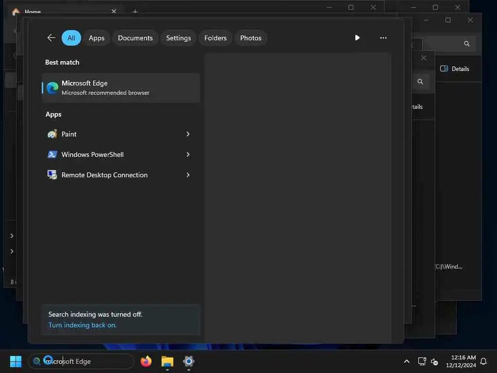Open the search panel three-dot options menu
The image size is (497, 373).
pyautogui.click(x=383, y=38)
